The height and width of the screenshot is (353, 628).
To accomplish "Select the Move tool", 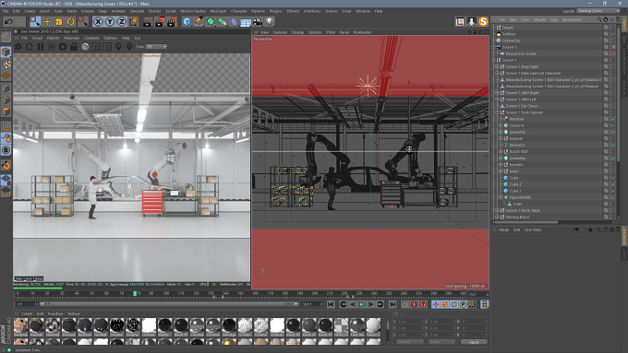I will point(47,21).
